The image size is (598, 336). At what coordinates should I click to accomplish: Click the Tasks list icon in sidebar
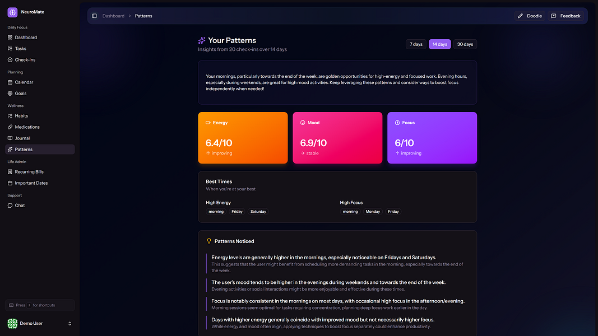tap(10, 48)
